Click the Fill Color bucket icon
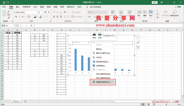 (35, 17)
